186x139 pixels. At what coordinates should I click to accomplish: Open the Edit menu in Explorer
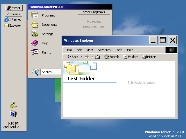79,50
